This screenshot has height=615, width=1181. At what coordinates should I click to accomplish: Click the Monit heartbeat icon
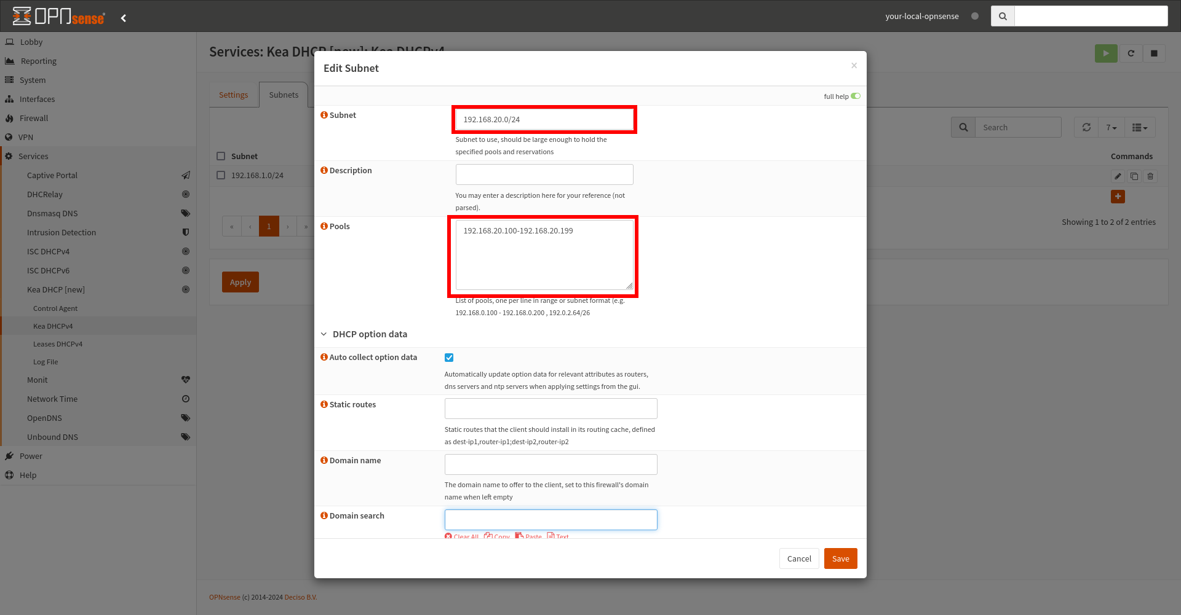pyautogui.click(x=186, y=380)
